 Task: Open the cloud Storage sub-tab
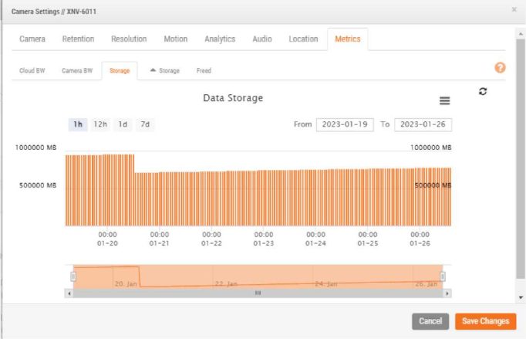[164, 71]
